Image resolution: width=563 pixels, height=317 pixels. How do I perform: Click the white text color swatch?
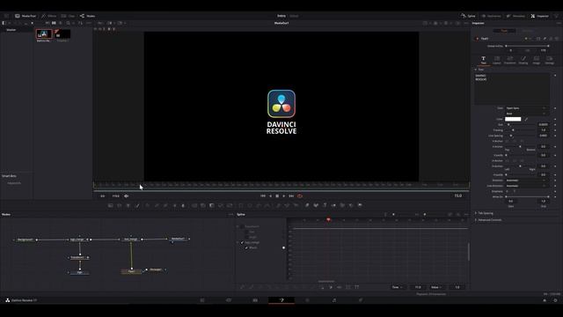(x=513, y=119)
